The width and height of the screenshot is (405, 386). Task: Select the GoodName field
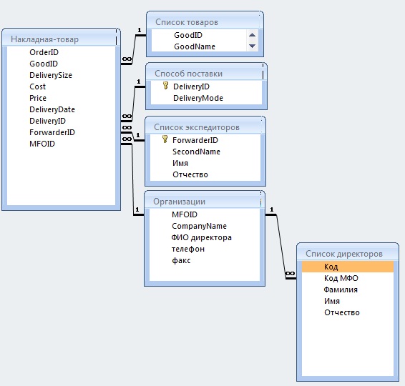pyautogui.click(x=199, y=46)
